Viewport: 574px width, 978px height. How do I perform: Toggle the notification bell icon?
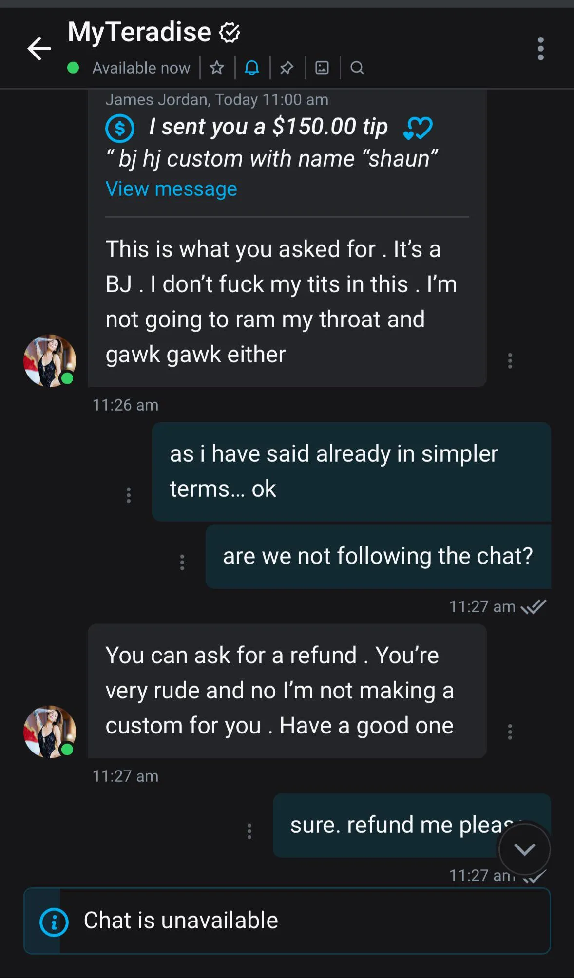[252, 68]
